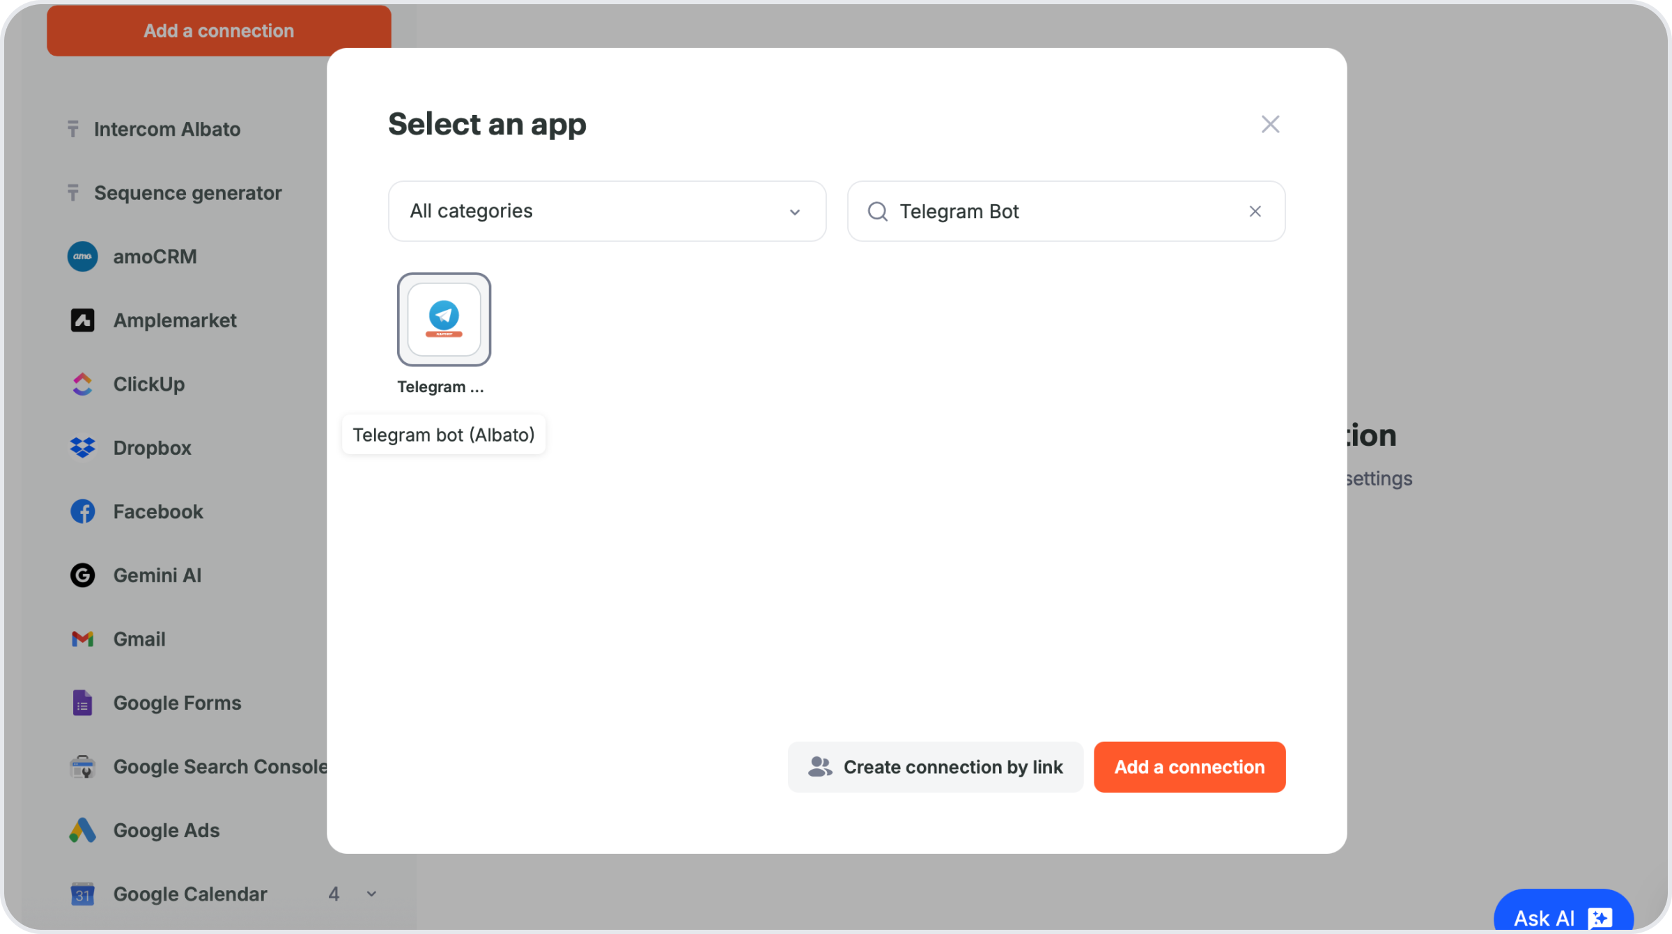The image size is (1672, 934).
Task: Open Intercom Albato in sidebar
Action: [167, 129]
